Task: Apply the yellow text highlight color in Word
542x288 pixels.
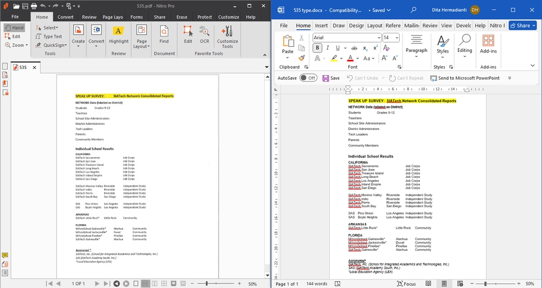Action: 334,58
